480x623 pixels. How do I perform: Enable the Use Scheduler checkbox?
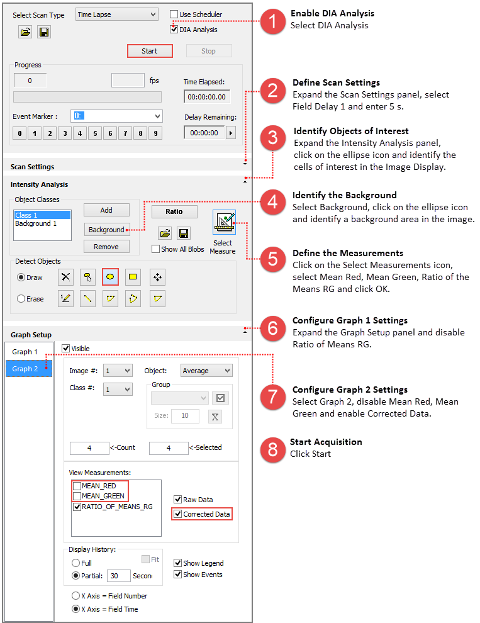(x=174, y=14)
